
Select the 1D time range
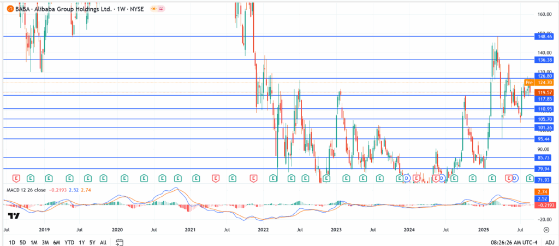point(13,242)
